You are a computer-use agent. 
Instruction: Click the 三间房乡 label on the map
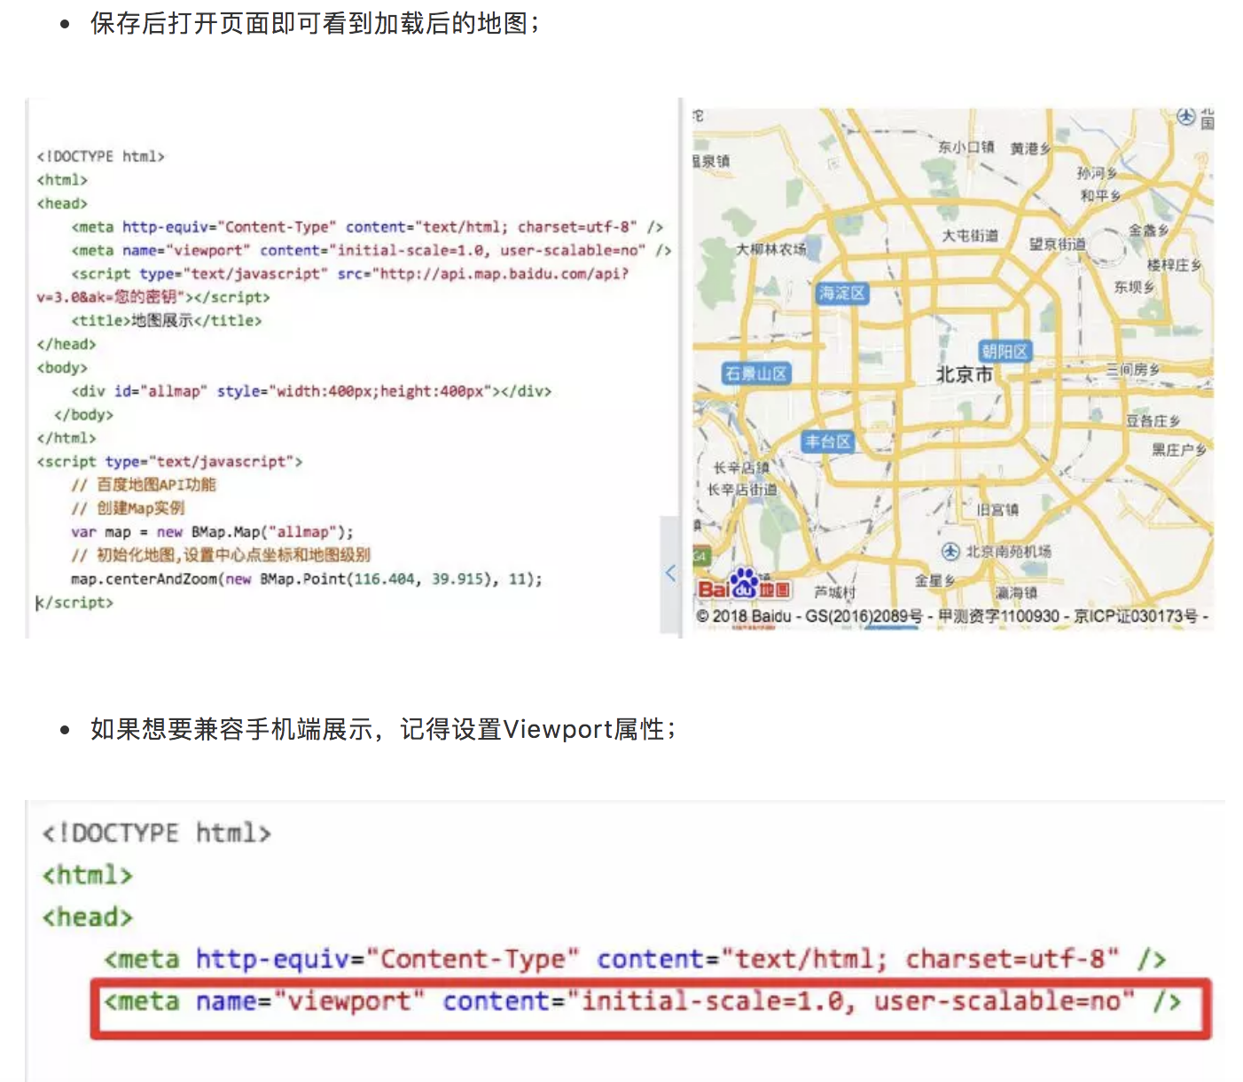(x=1132, y=370)
